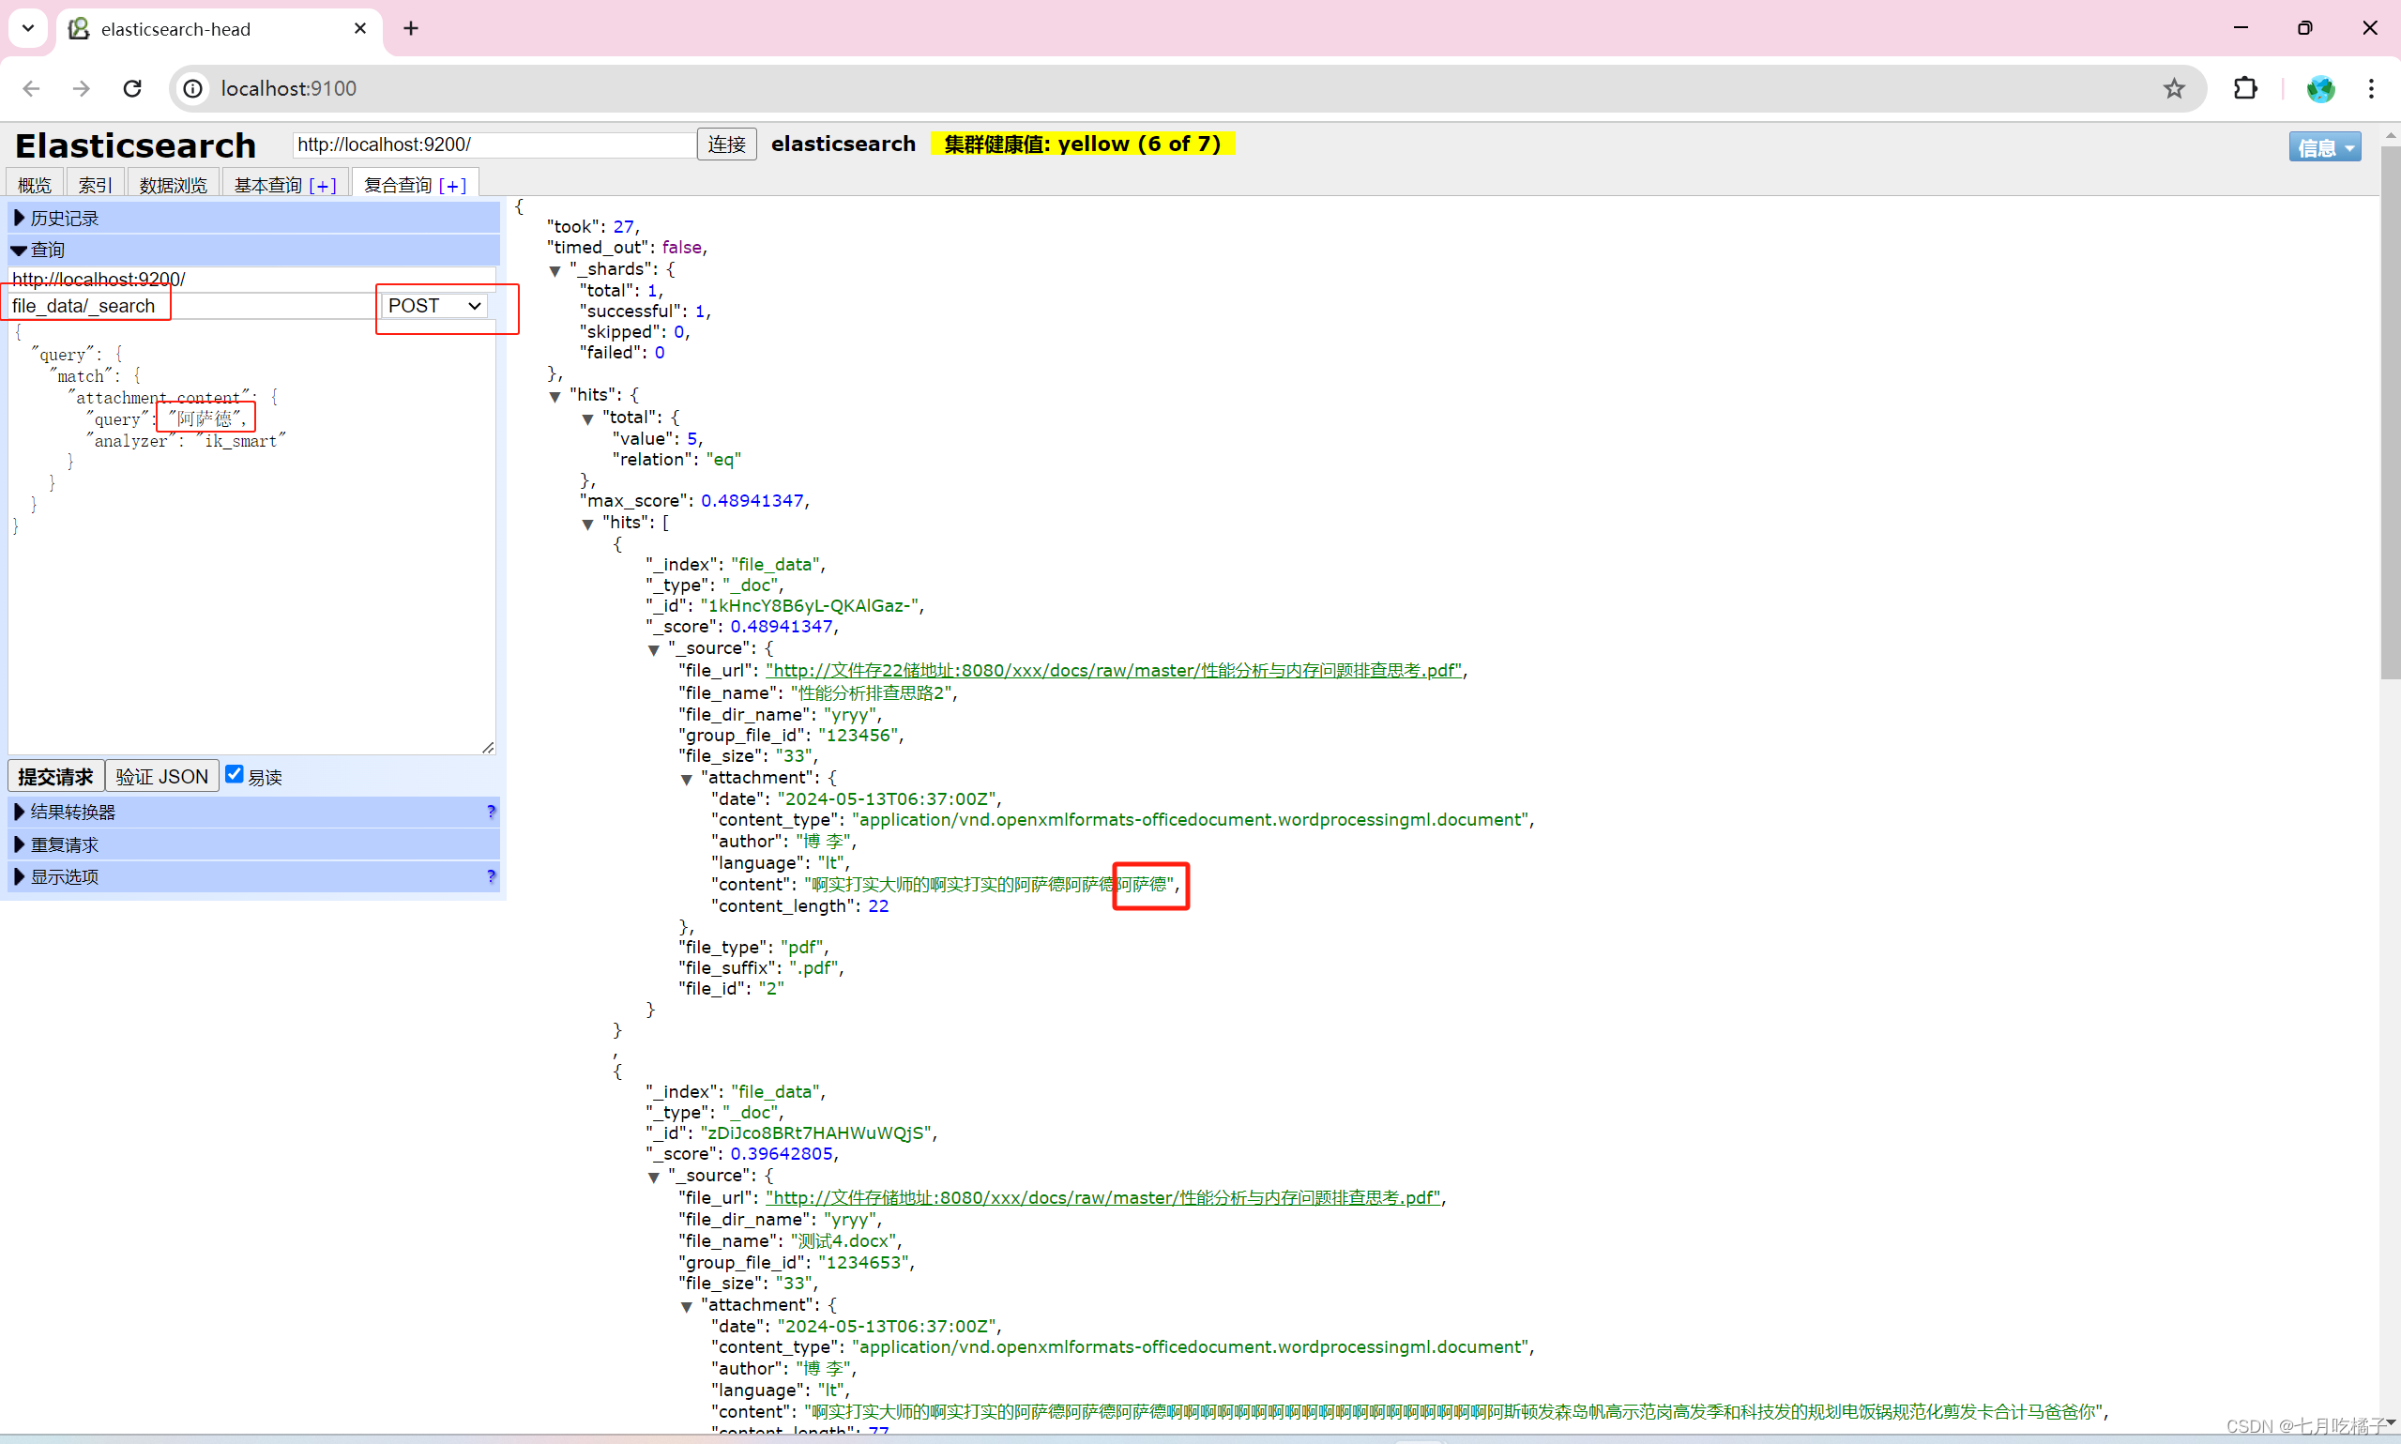Toggle the 易读 checkbox
This screenshot has height=1444, width=2401.
pos(235,775)
